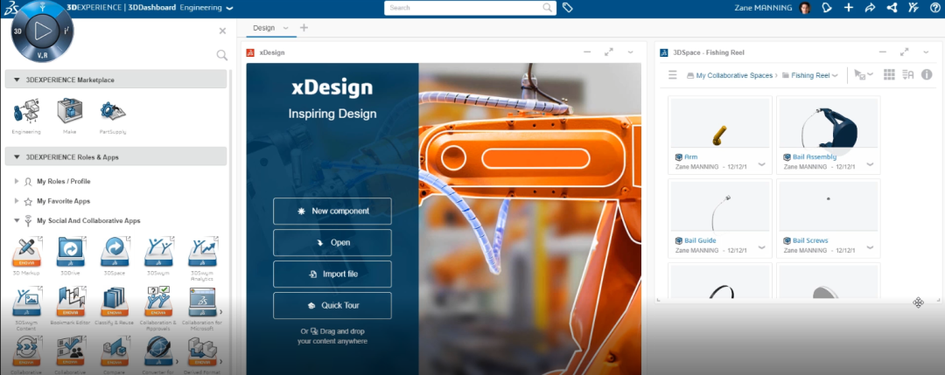Screen dimensions: 945x375
Task: Open the 3DSwym Analytics app
Action: pyautogui.click(x=202, y=252)
